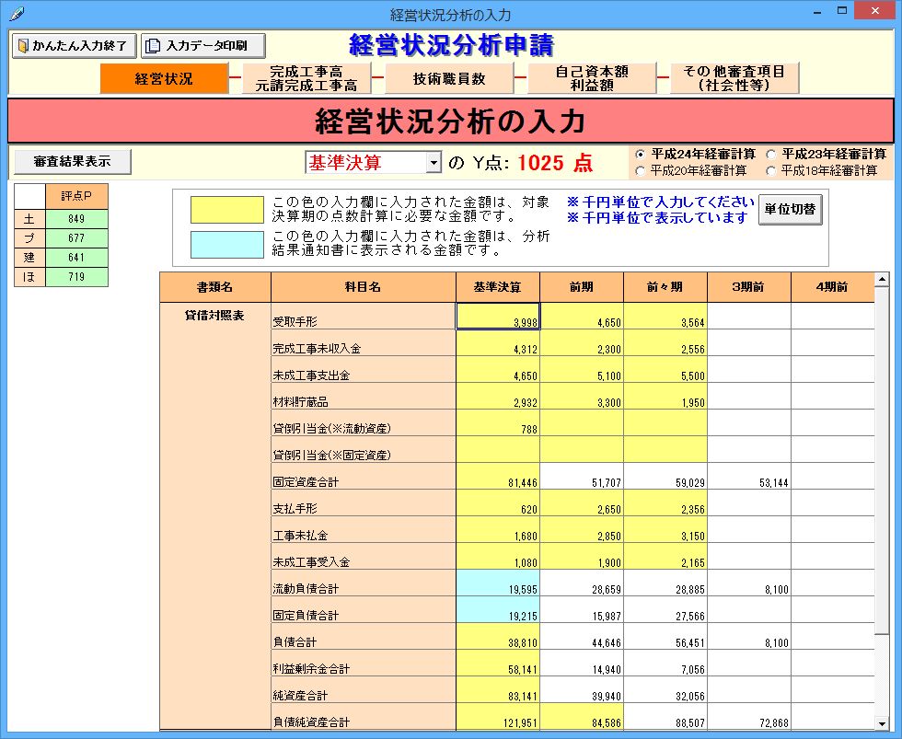The width and height of the screenshot is (902, 739).
Task: Open the 自己資本額 利益額 tab
Action: [592, 79]
